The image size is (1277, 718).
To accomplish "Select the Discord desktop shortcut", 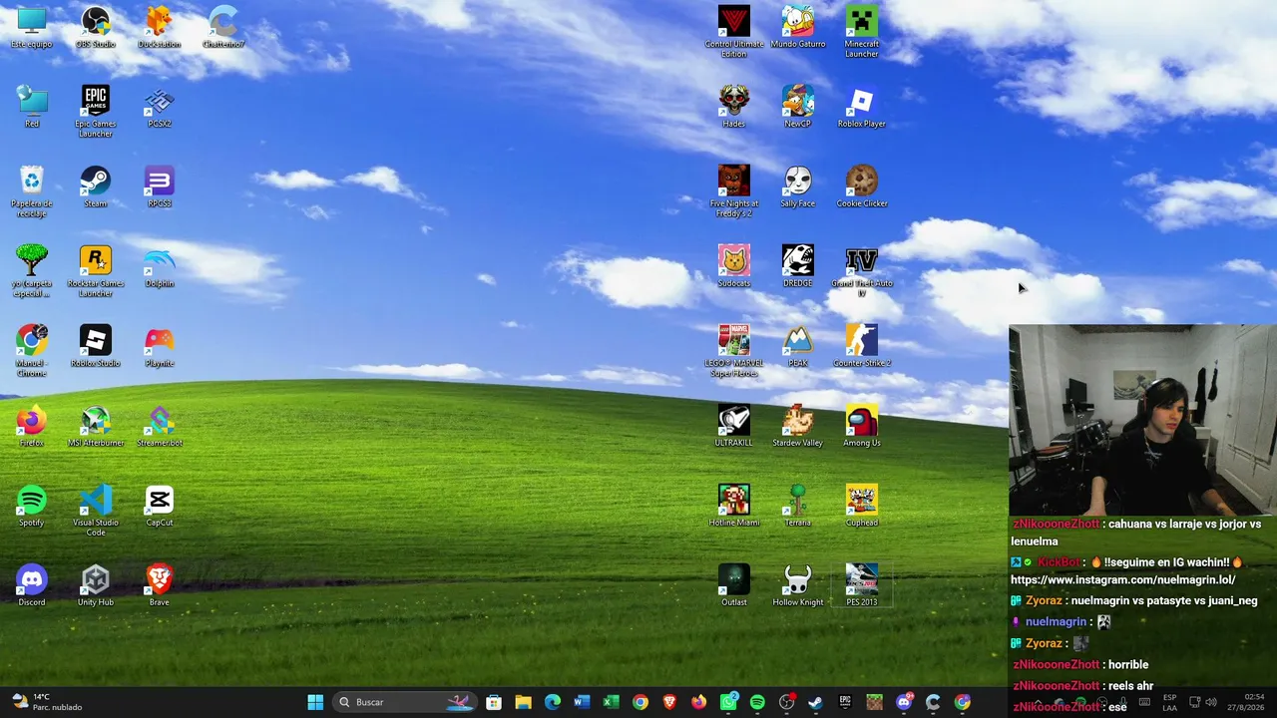I will click(x=32, y=585).
